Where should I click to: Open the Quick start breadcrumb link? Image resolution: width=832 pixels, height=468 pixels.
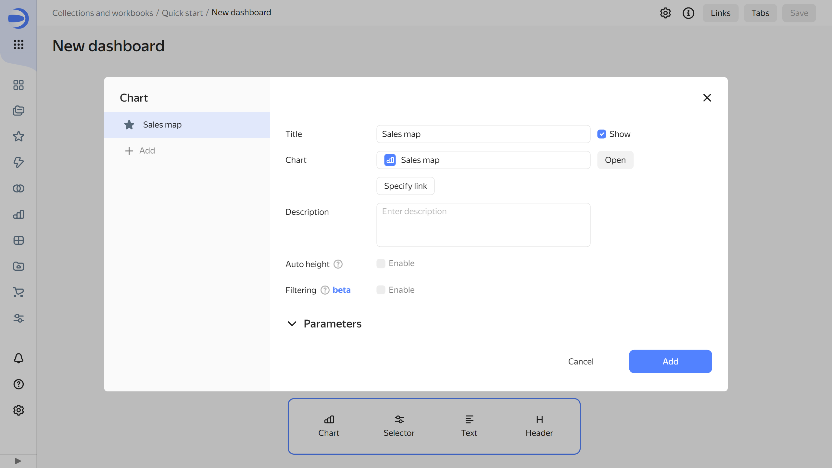point(182,13)
